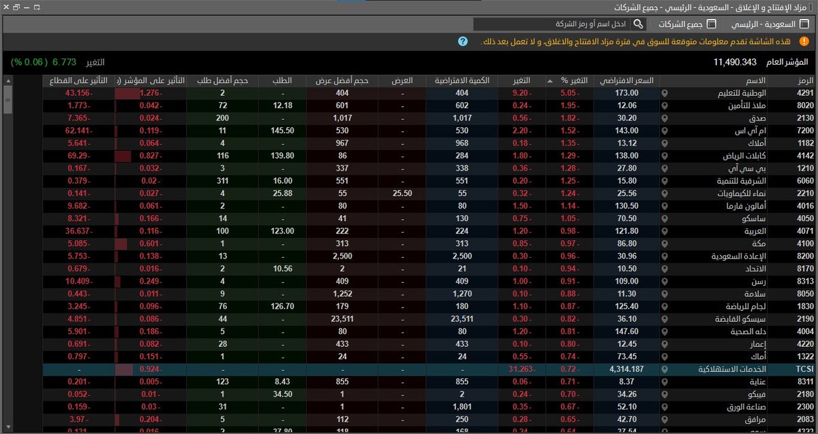
Task: Click the pin icon in العربية row
Action: tap(664, 231)
